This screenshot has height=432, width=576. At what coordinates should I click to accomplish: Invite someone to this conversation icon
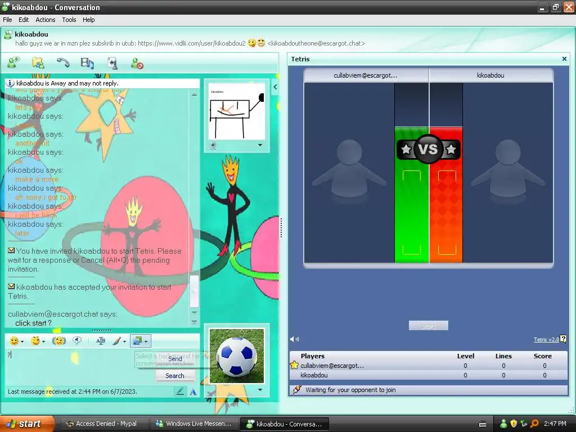tap(14, 62)
